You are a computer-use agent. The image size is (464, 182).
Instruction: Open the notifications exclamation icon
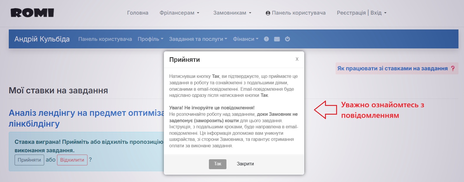click(x=266, y=39)
